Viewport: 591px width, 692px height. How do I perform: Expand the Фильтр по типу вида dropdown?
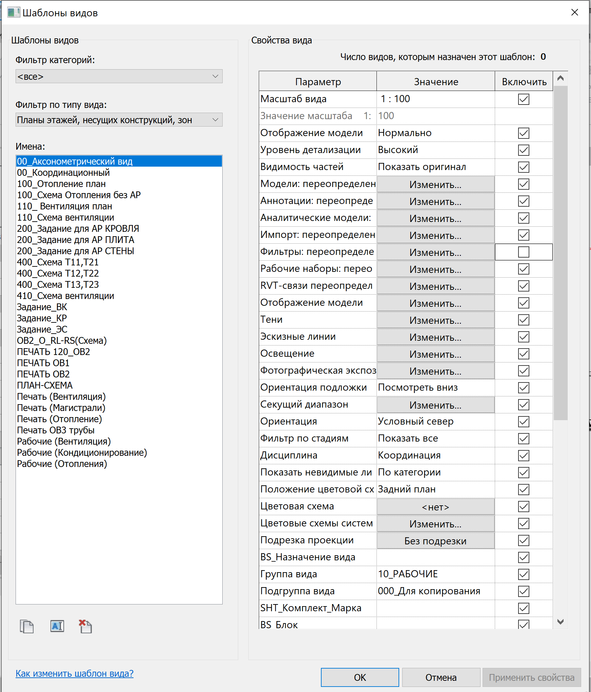point(119,120)
